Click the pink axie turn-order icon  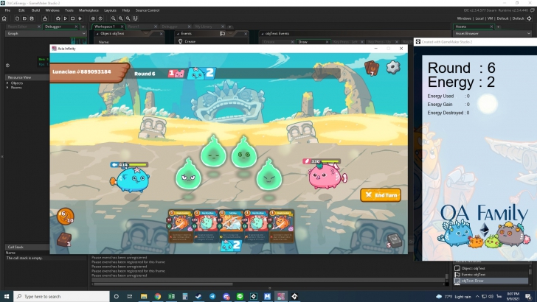pos(177,73)
